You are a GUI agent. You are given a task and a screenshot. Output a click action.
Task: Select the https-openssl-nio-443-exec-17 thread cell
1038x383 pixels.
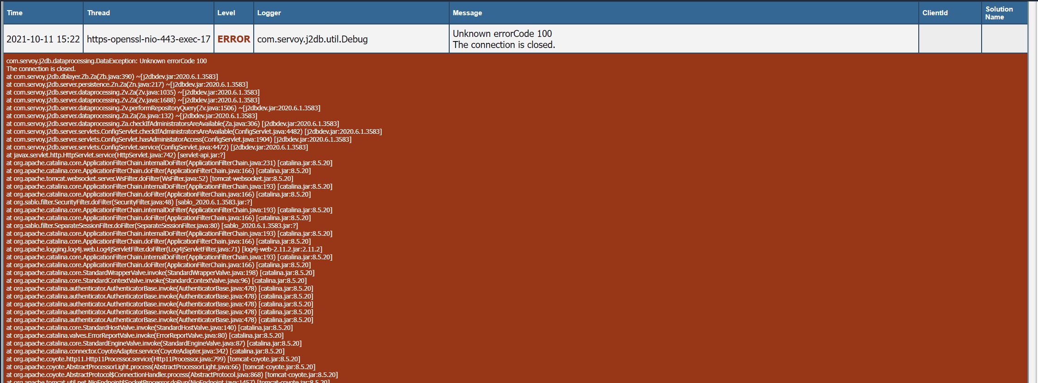pyautogui.click(x=148, y=39)
